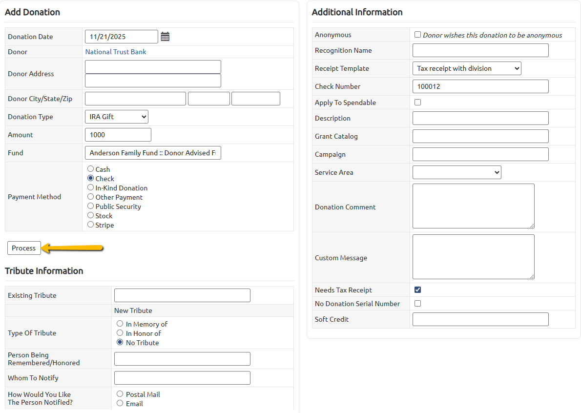Click the Grant Catalog field
Screen dimensions: 581x413
pos(480,136)
